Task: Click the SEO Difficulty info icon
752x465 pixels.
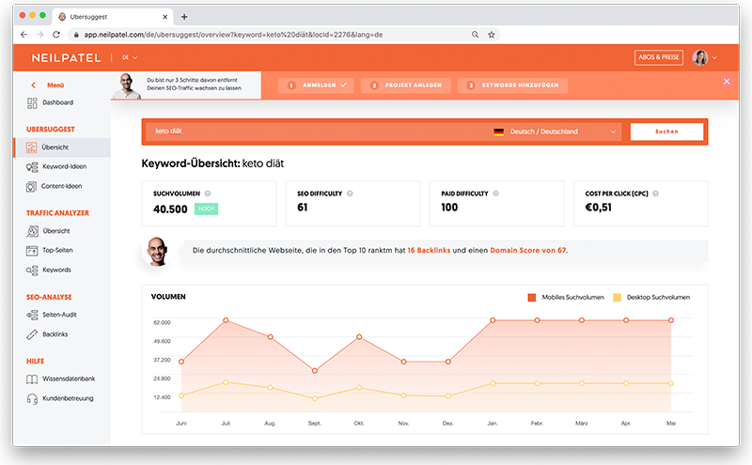Action: click(350, 194)
